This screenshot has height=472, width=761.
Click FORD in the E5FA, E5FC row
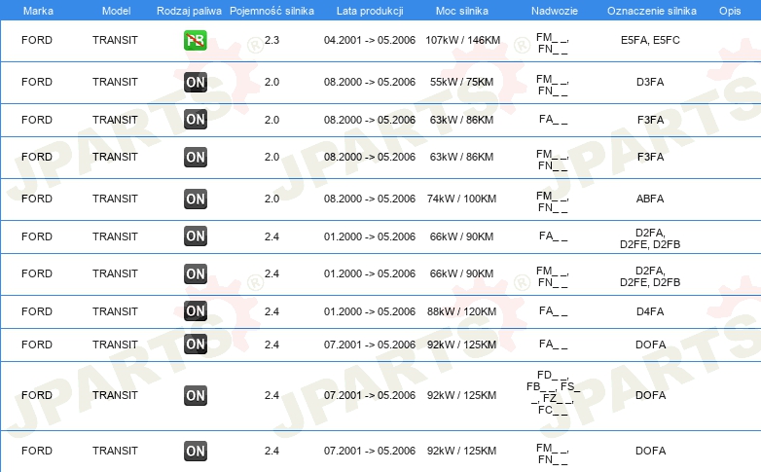37,40
